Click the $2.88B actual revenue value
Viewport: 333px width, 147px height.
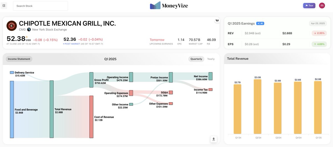coord(287,33)
